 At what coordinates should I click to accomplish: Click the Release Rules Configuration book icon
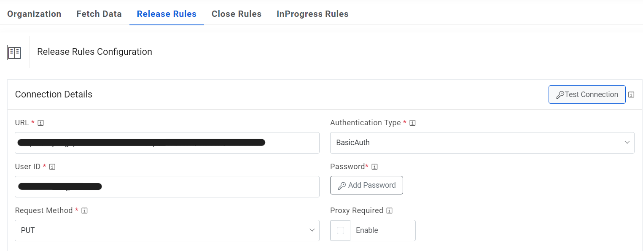(14, 53)
